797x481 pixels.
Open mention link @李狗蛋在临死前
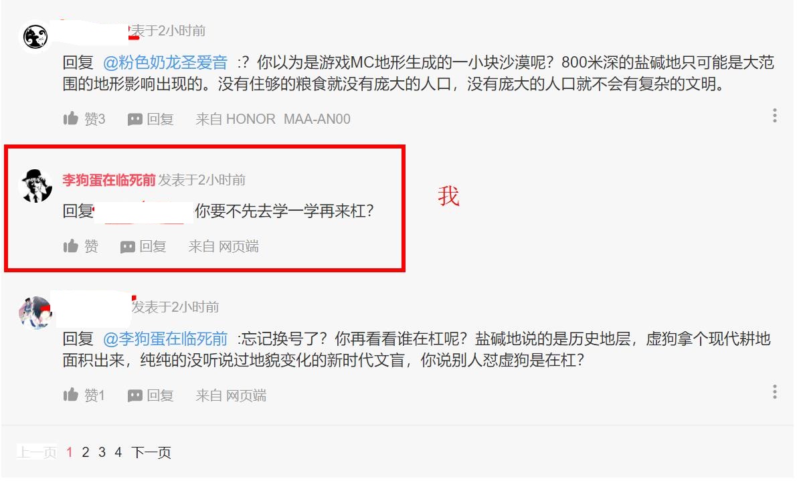pos(165,339)
